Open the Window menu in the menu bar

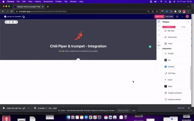(x=73, y=2)
